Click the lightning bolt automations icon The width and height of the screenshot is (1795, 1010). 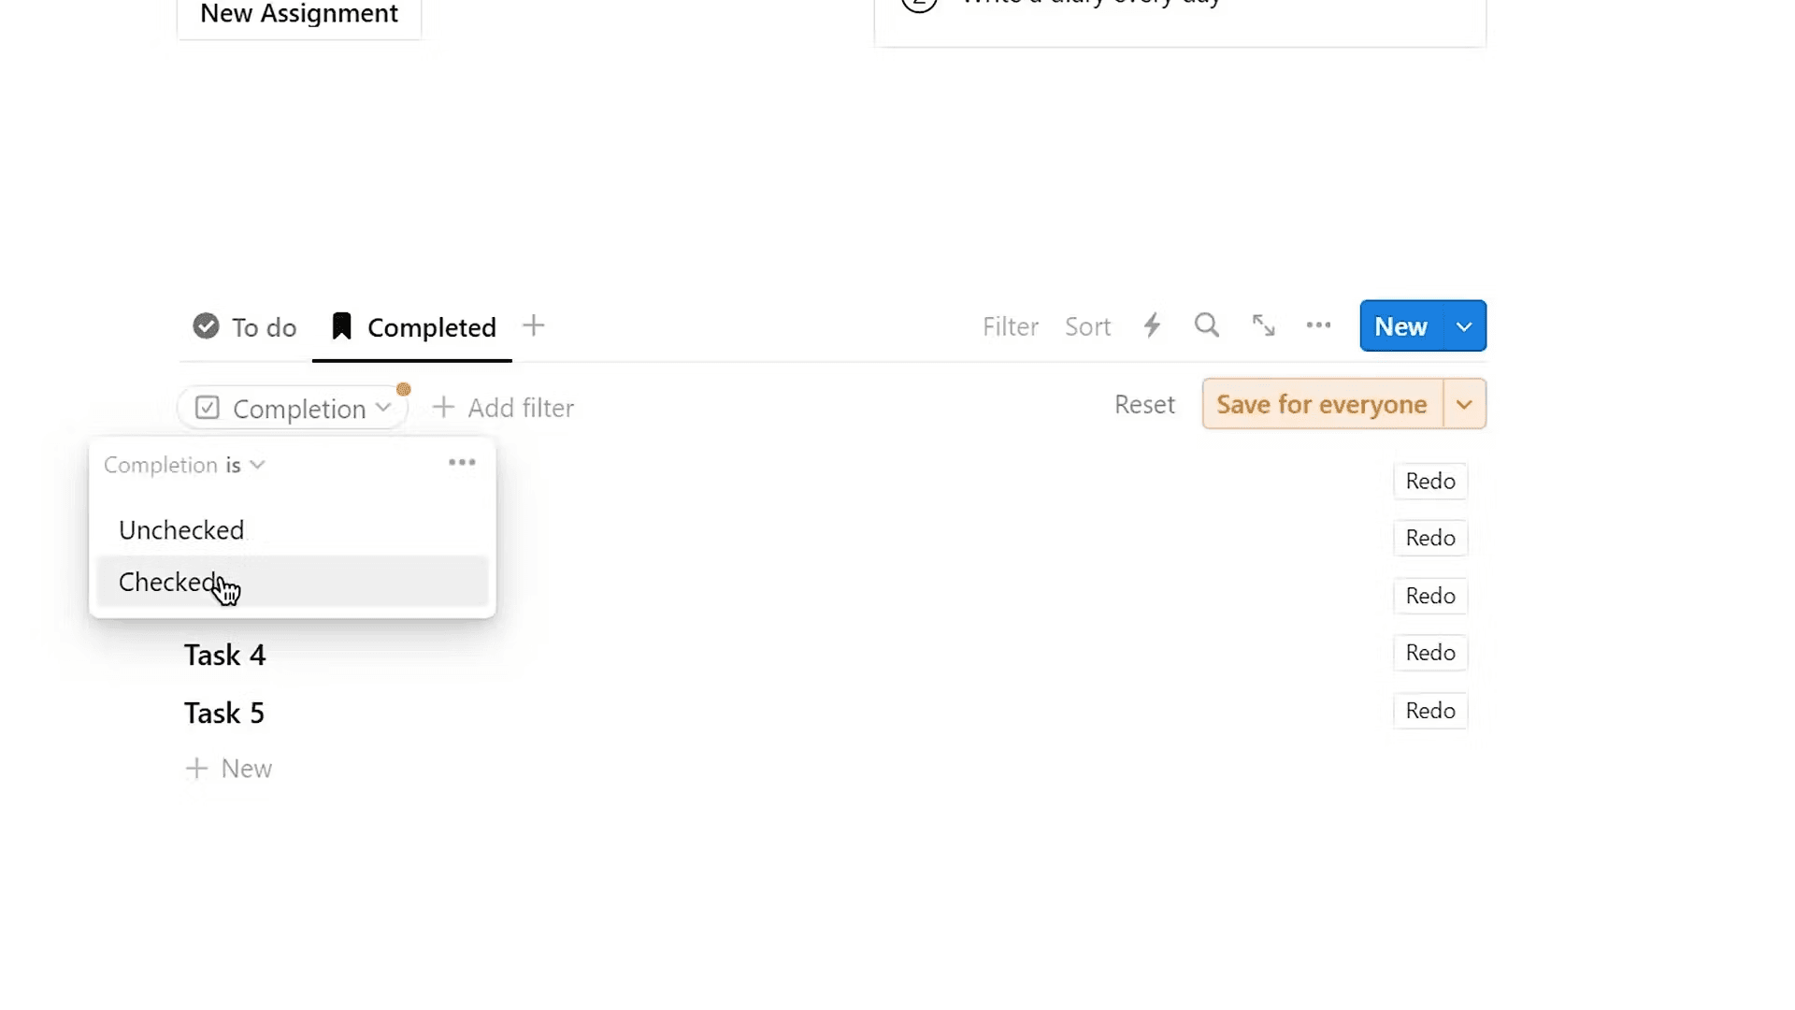pyautogui.click(x=1152, y=325)
